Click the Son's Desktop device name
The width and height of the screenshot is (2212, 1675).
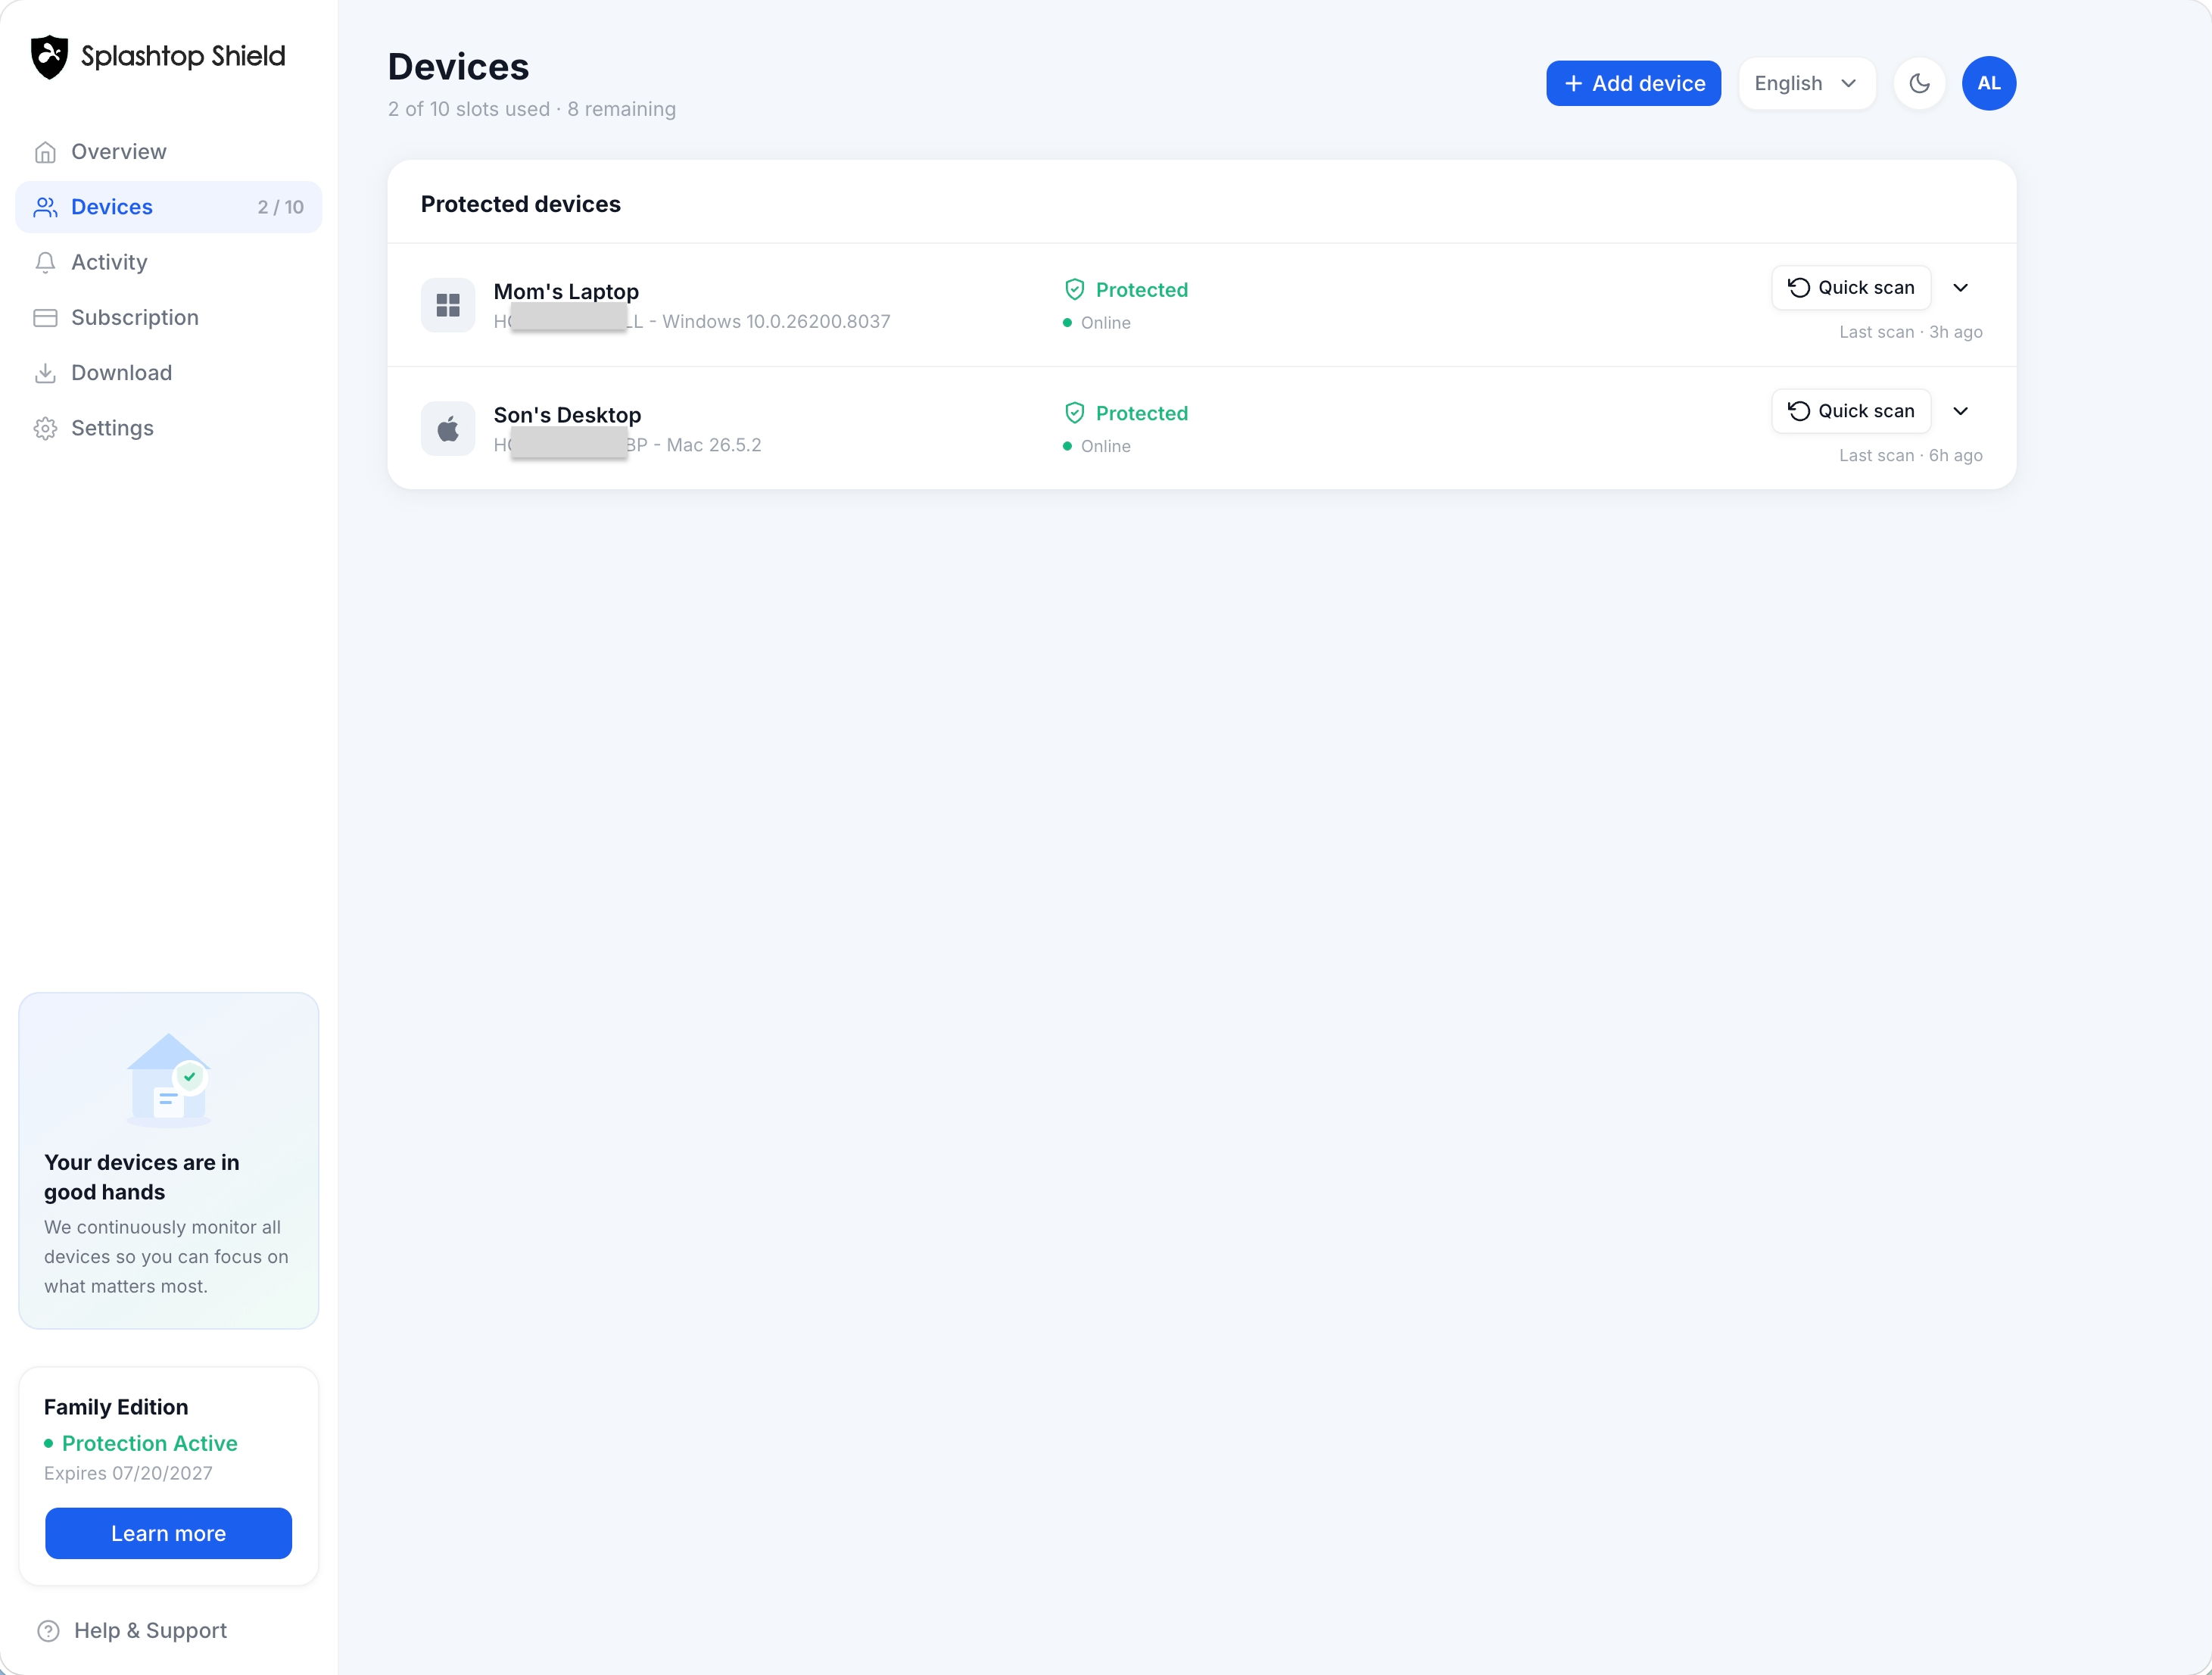tap(567, 415)
